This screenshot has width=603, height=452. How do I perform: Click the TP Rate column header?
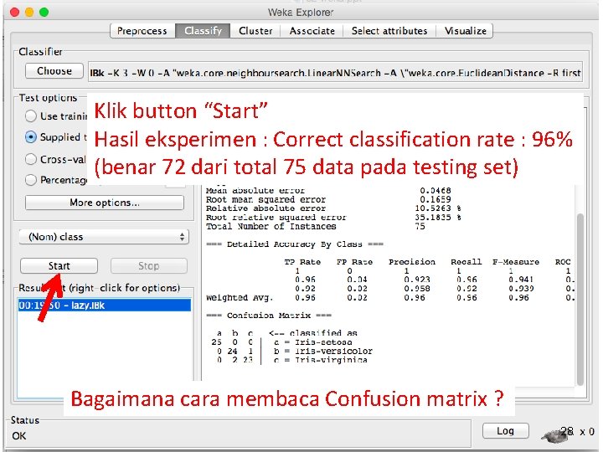(302, 262)
